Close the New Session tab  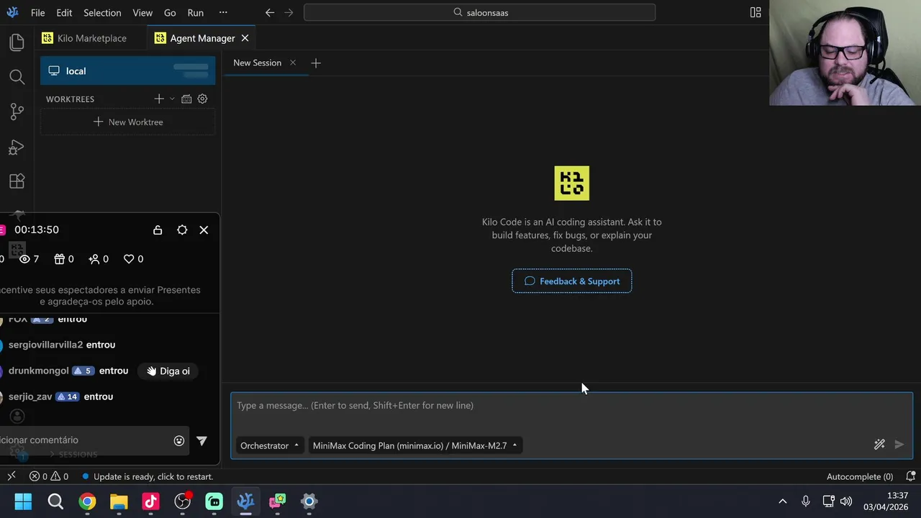pos(293,63)
